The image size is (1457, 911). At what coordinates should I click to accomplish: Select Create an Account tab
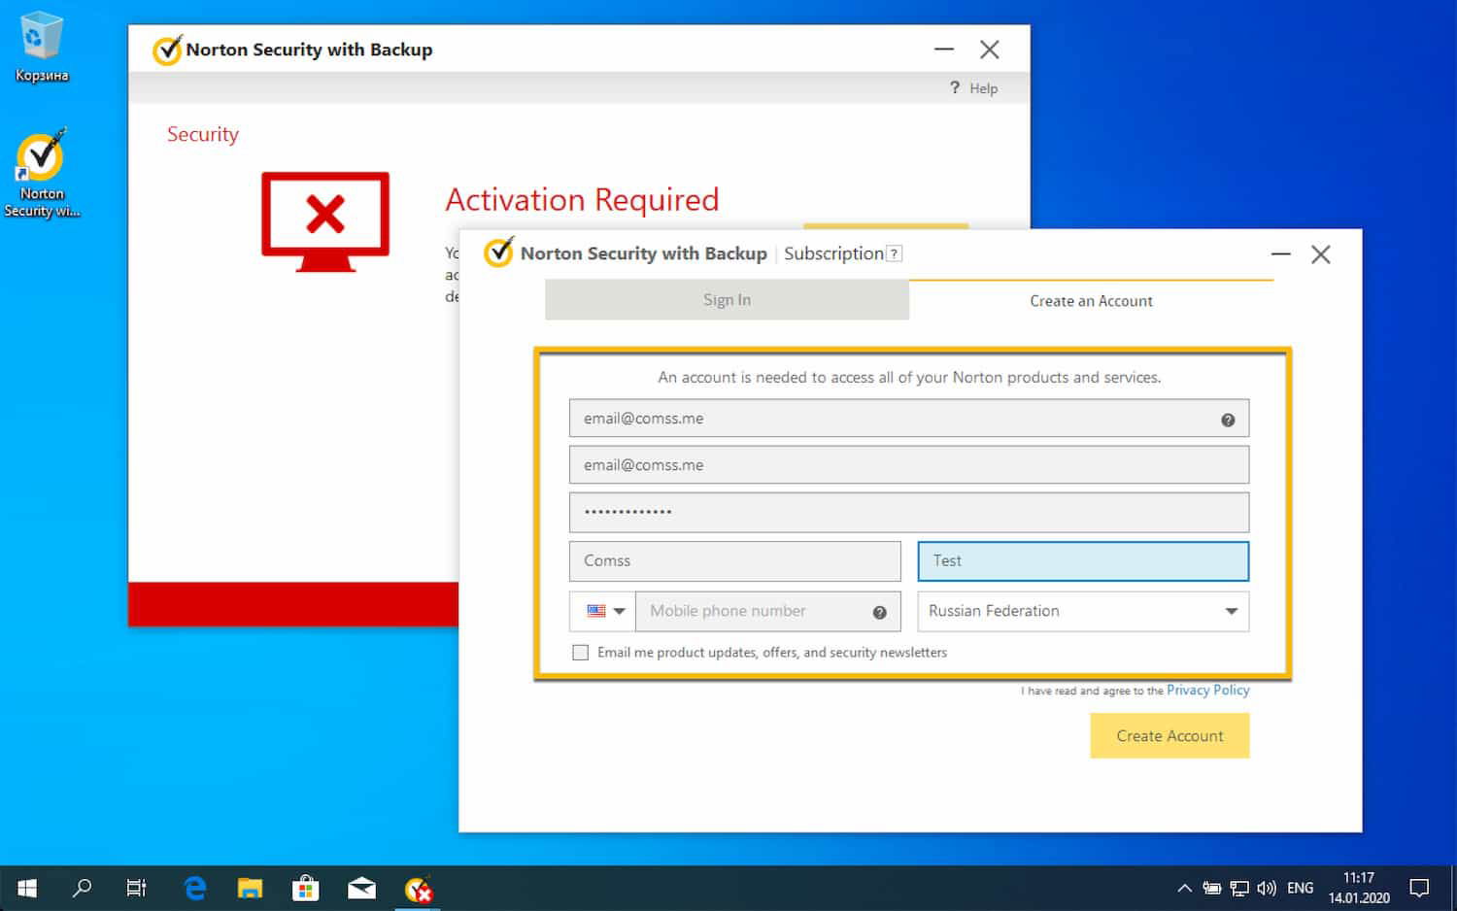1091,301
